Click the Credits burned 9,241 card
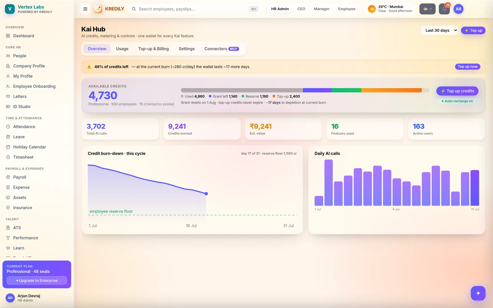 pos(202,129)
